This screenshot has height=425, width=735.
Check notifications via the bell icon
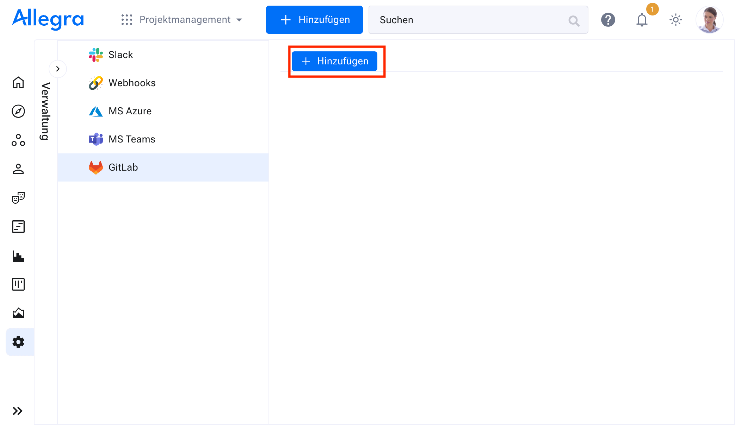tap(642, 20)
